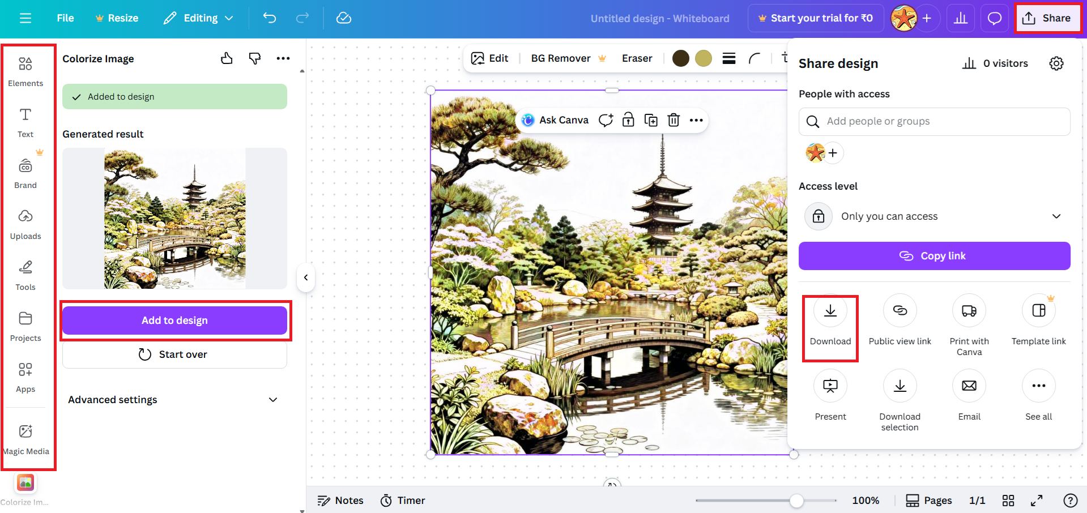The width and height of the screenshot is (1087, 513).
Task: Click the Add to design button
Action: pyautogui.click(x=174, y=320)
